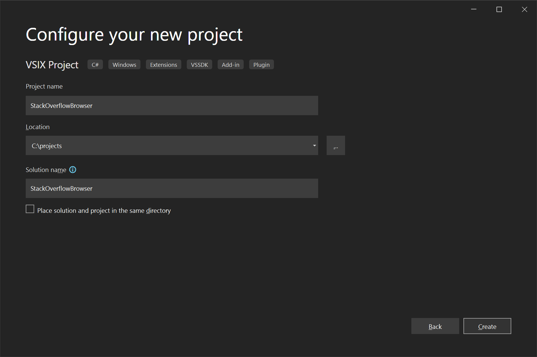Click inside the Project name field
Viewport: 537px width, 357px height.
(x=172, y=105)
